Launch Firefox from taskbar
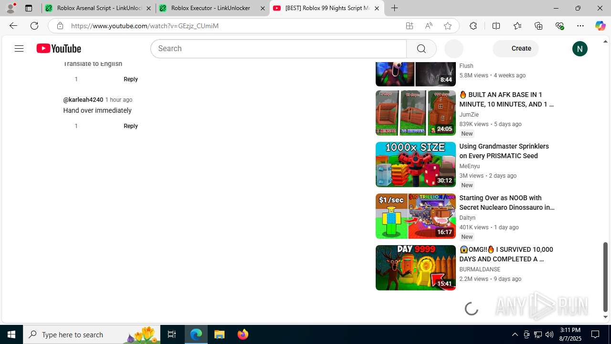Image resolution: width=611 pixels, height=344 pixels. pos(242,334)
